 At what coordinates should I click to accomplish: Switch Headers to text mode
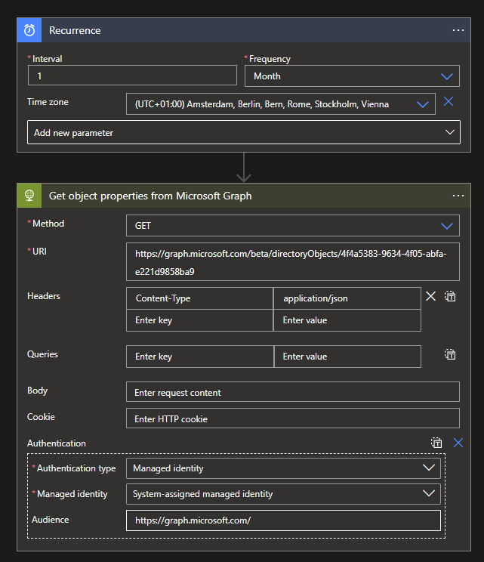pos(450,296)
